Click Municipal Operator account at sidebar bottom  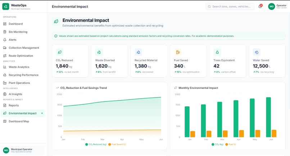[x=23, y=150]
